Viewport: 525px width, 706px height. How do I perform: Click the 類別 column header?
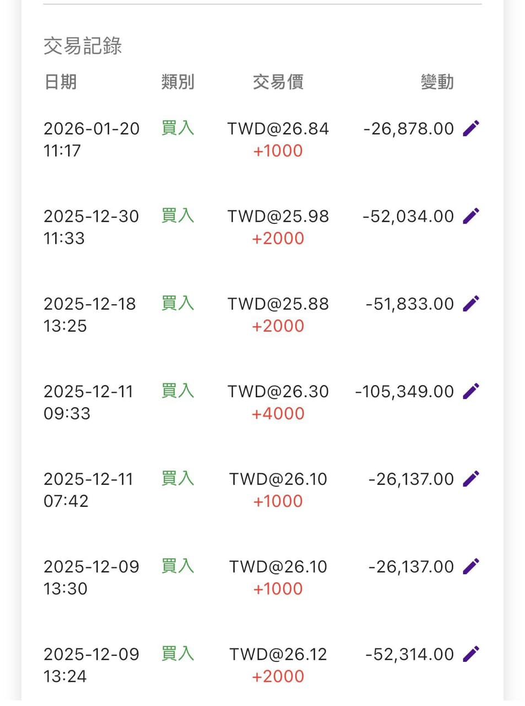[x=177, y=82]
